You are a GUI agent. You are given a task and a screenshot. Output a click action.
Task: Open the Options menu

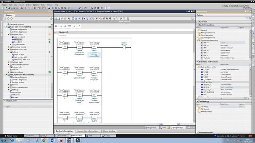[x=36, y=5]
